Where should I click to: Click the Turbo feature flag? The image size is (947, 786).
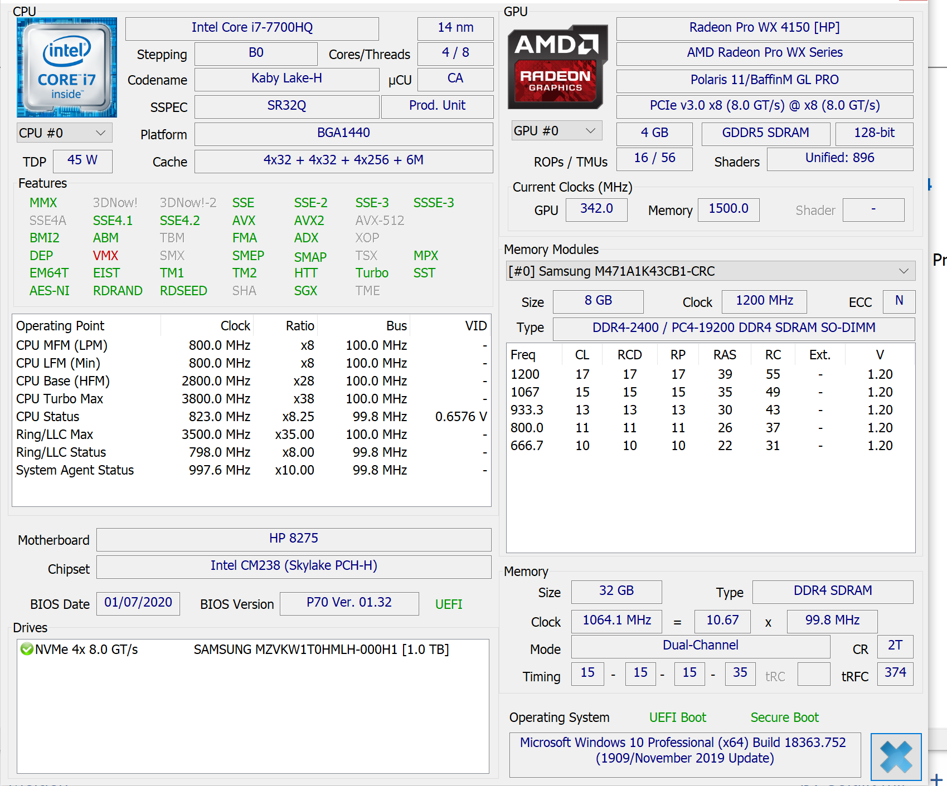click(x=372, y=273)
